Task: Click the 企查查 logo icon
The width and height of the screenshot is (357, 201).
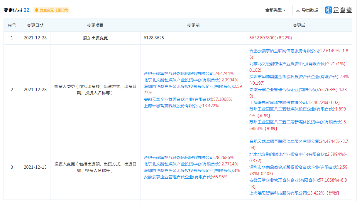Action: [329, 10]
